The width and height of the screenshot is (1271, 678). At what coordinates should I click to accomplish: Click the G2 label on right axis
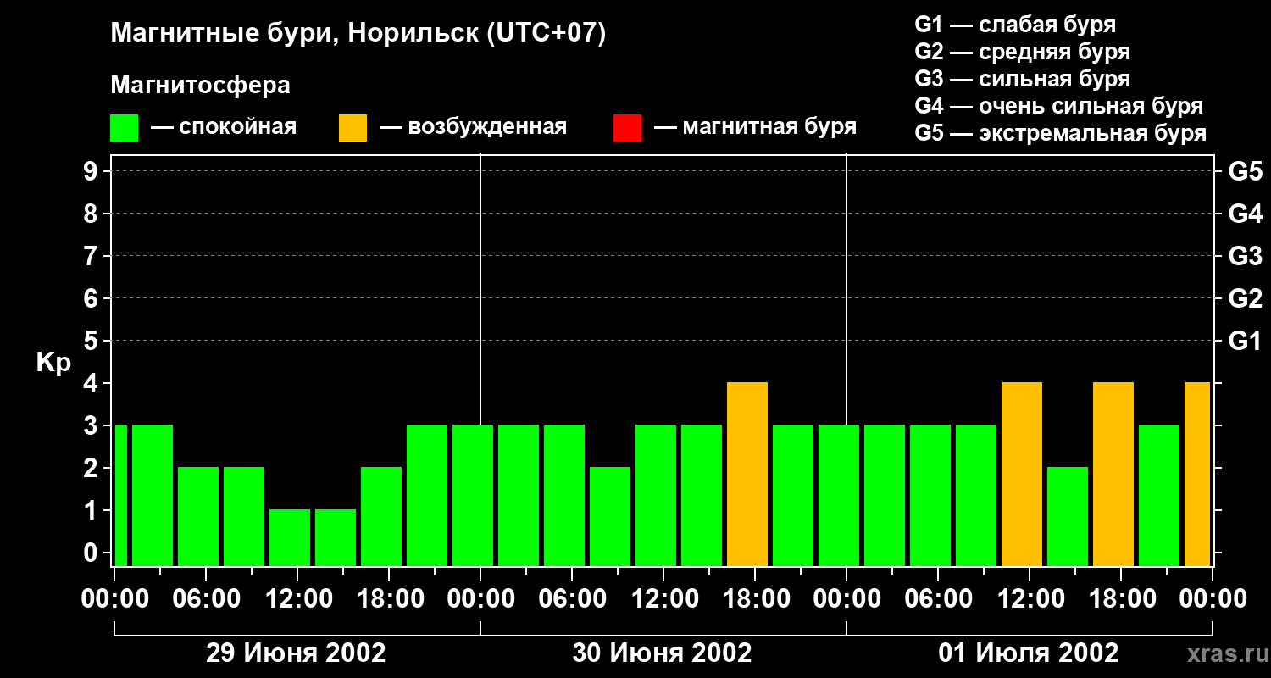click(x=1245, y=298)
